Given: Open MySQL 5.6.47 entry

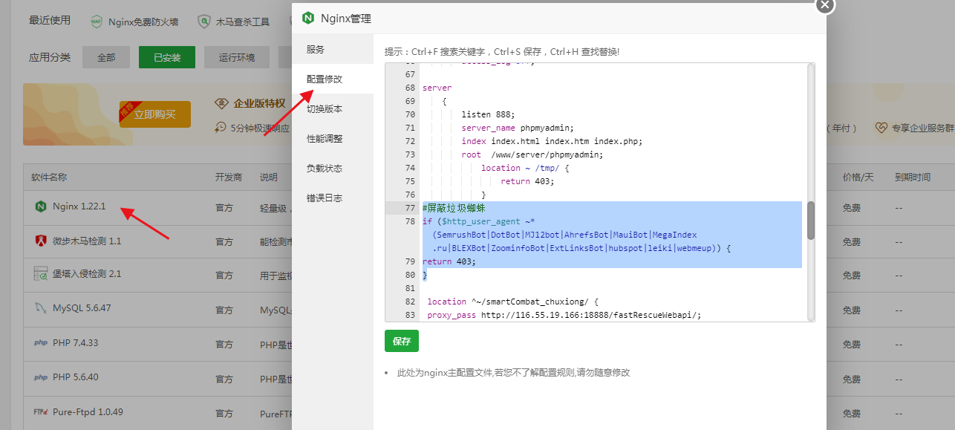Looking at the screenshot, I should (82, 307).
